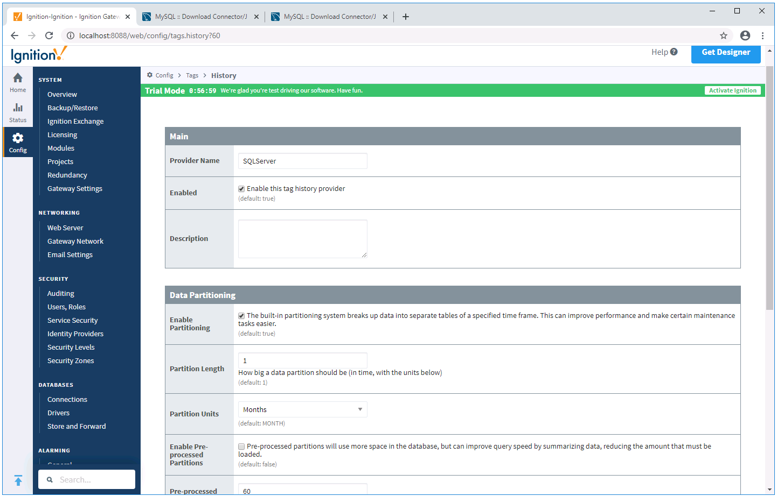Go forward with browser forward arrow
The image size is (777, 496).
coord(32,36)
